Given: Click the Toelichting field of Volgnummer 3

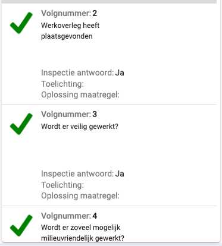Looking at the screenshot, I should 62,185.
